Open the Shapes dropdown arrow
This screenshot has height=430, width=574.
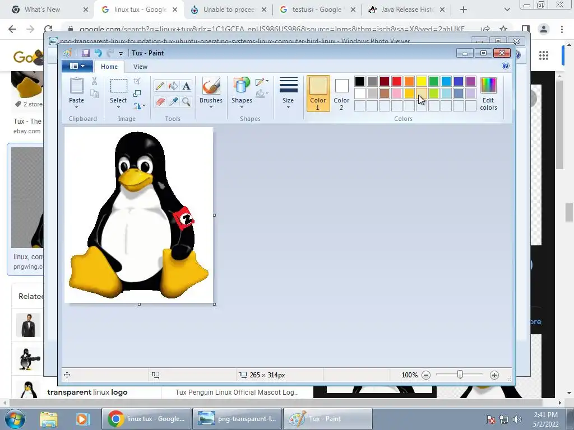point(242,107)
